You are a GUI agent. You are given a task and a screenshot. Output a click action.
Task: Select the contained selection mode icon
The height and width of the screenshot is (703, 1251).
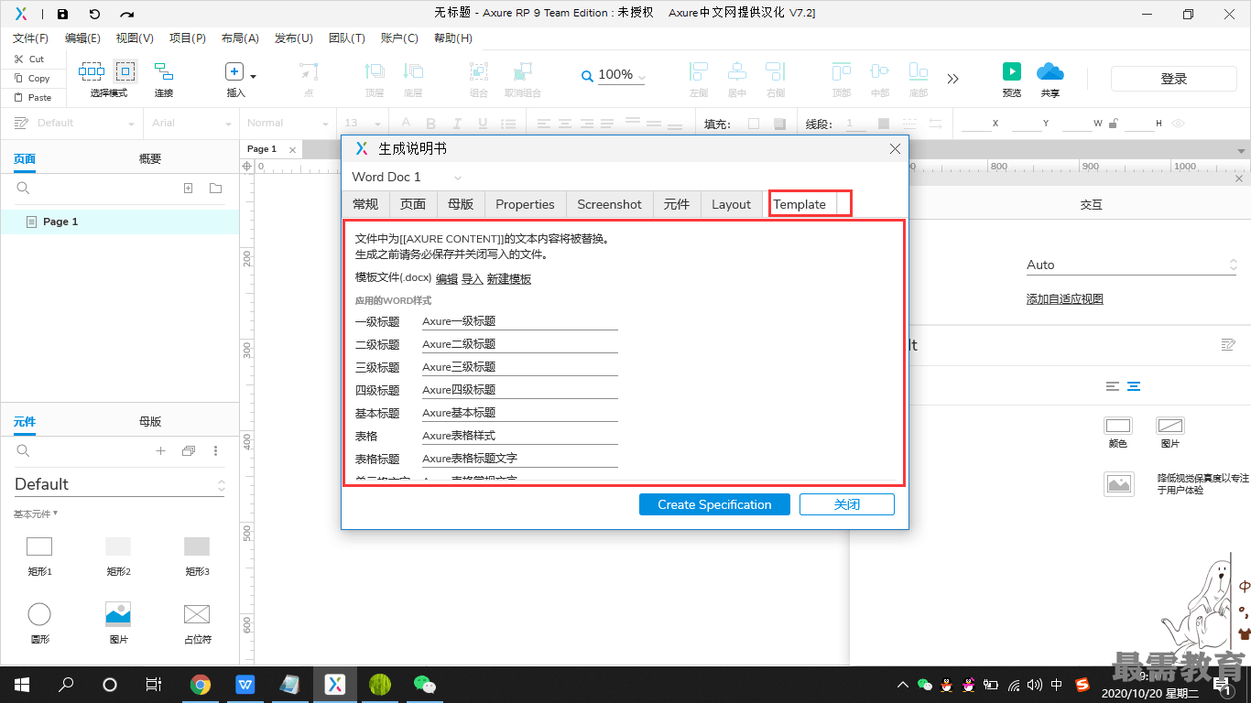point(125,71)
